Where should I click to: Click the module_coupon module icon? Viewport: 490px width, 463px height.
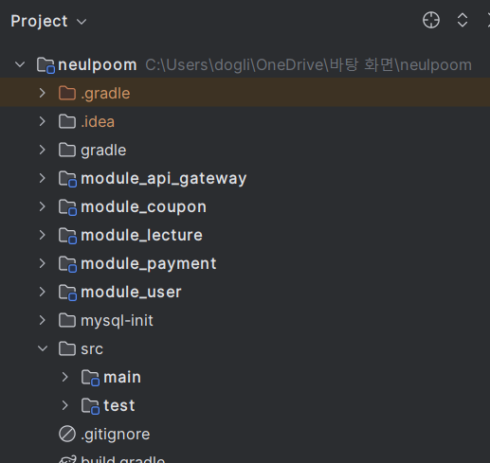click(67, 207)
